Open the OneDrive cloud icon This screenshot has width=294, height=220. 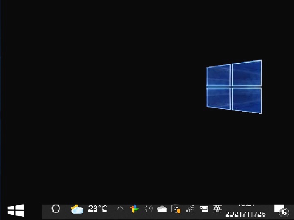tap(162, 209)
